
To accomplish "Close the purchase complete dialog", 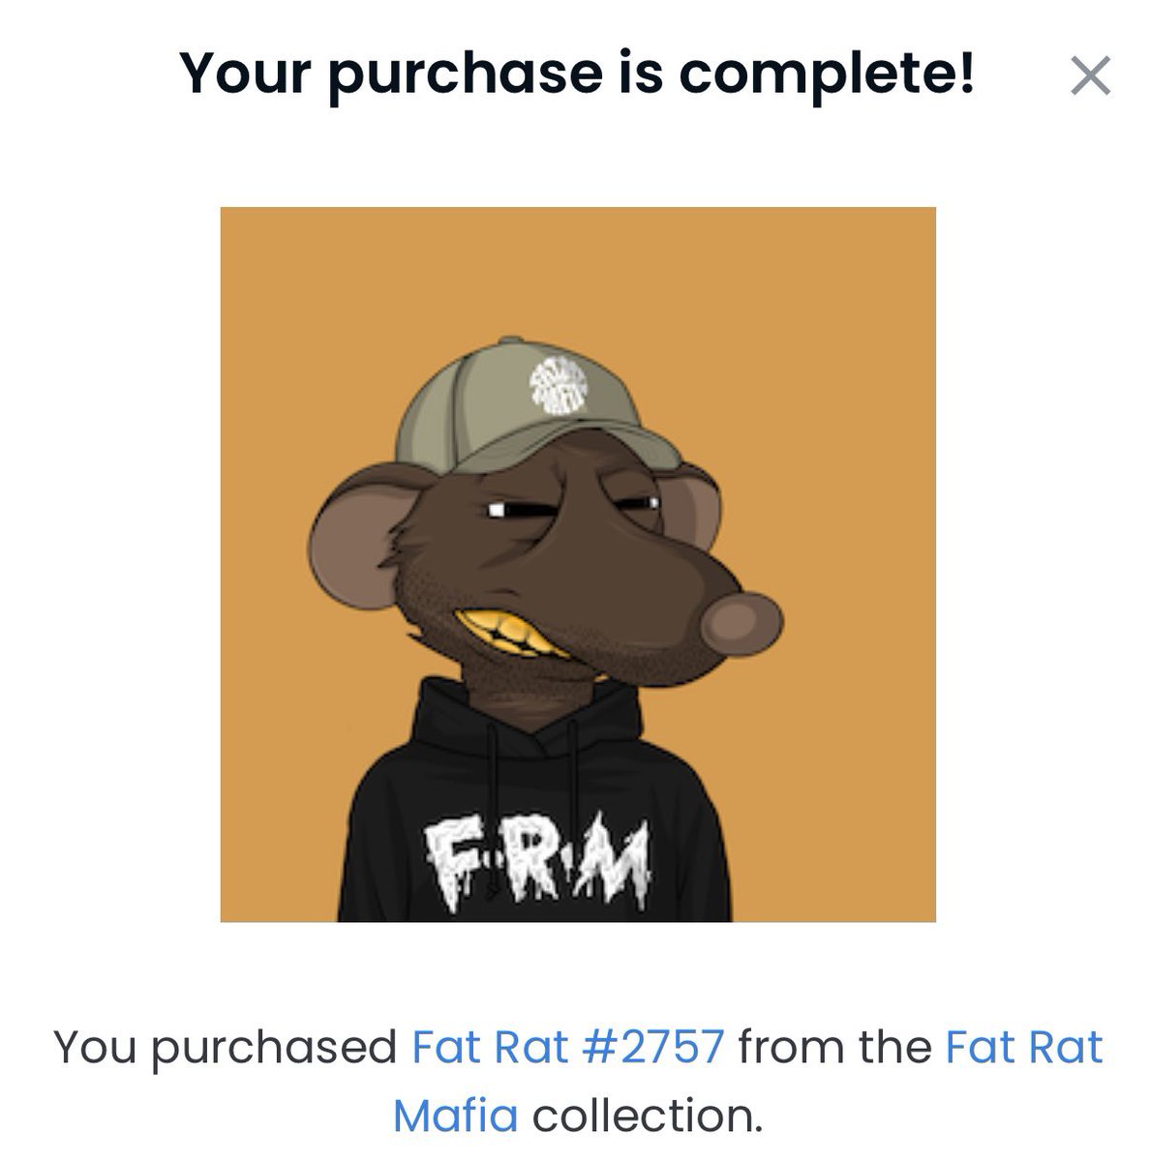I will pyautogui.click(x=1090, y=76).
